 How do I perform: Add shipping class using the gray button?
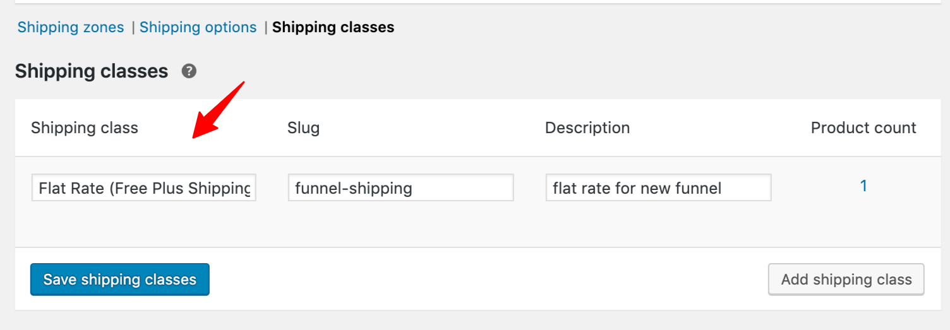[846, 280]
